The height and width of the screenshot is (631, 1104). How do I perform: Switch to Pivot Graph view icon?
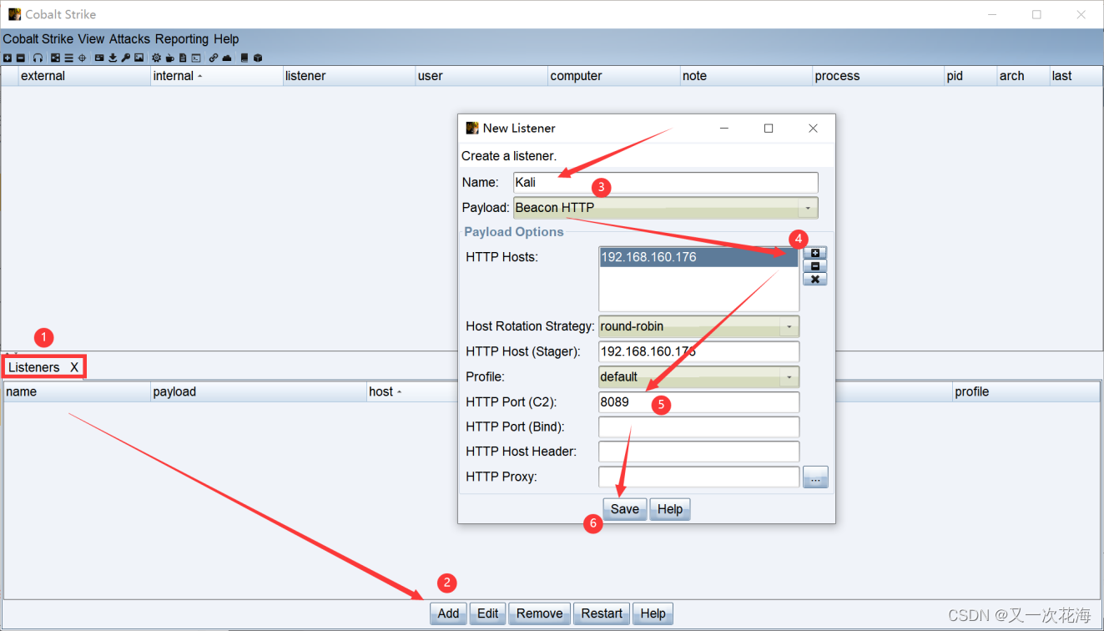(56, 58)
